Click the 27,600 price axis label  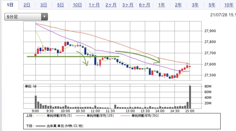210,64
